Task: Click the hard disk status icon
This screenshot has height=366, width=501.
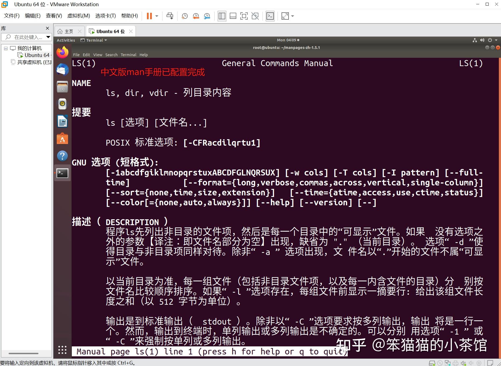Action: point(432,363)
